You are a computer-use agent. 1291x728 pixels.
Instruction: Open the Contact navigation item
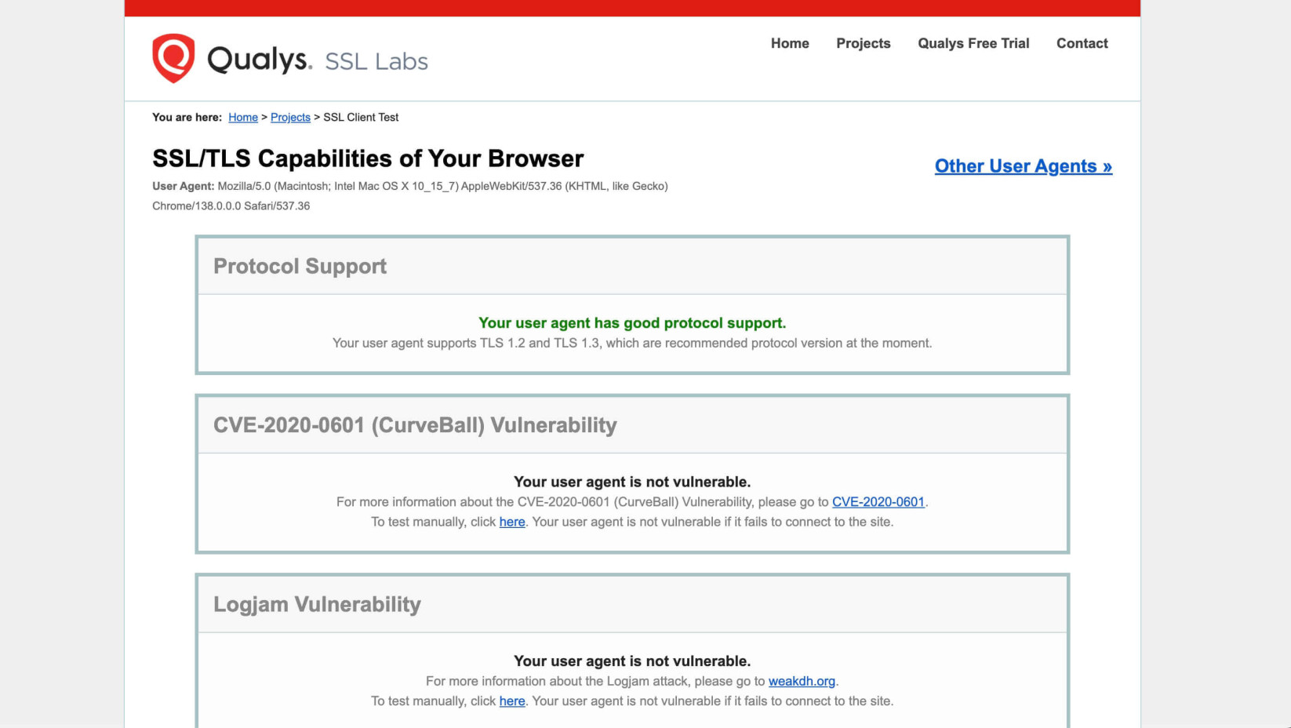click(1082, 43)
